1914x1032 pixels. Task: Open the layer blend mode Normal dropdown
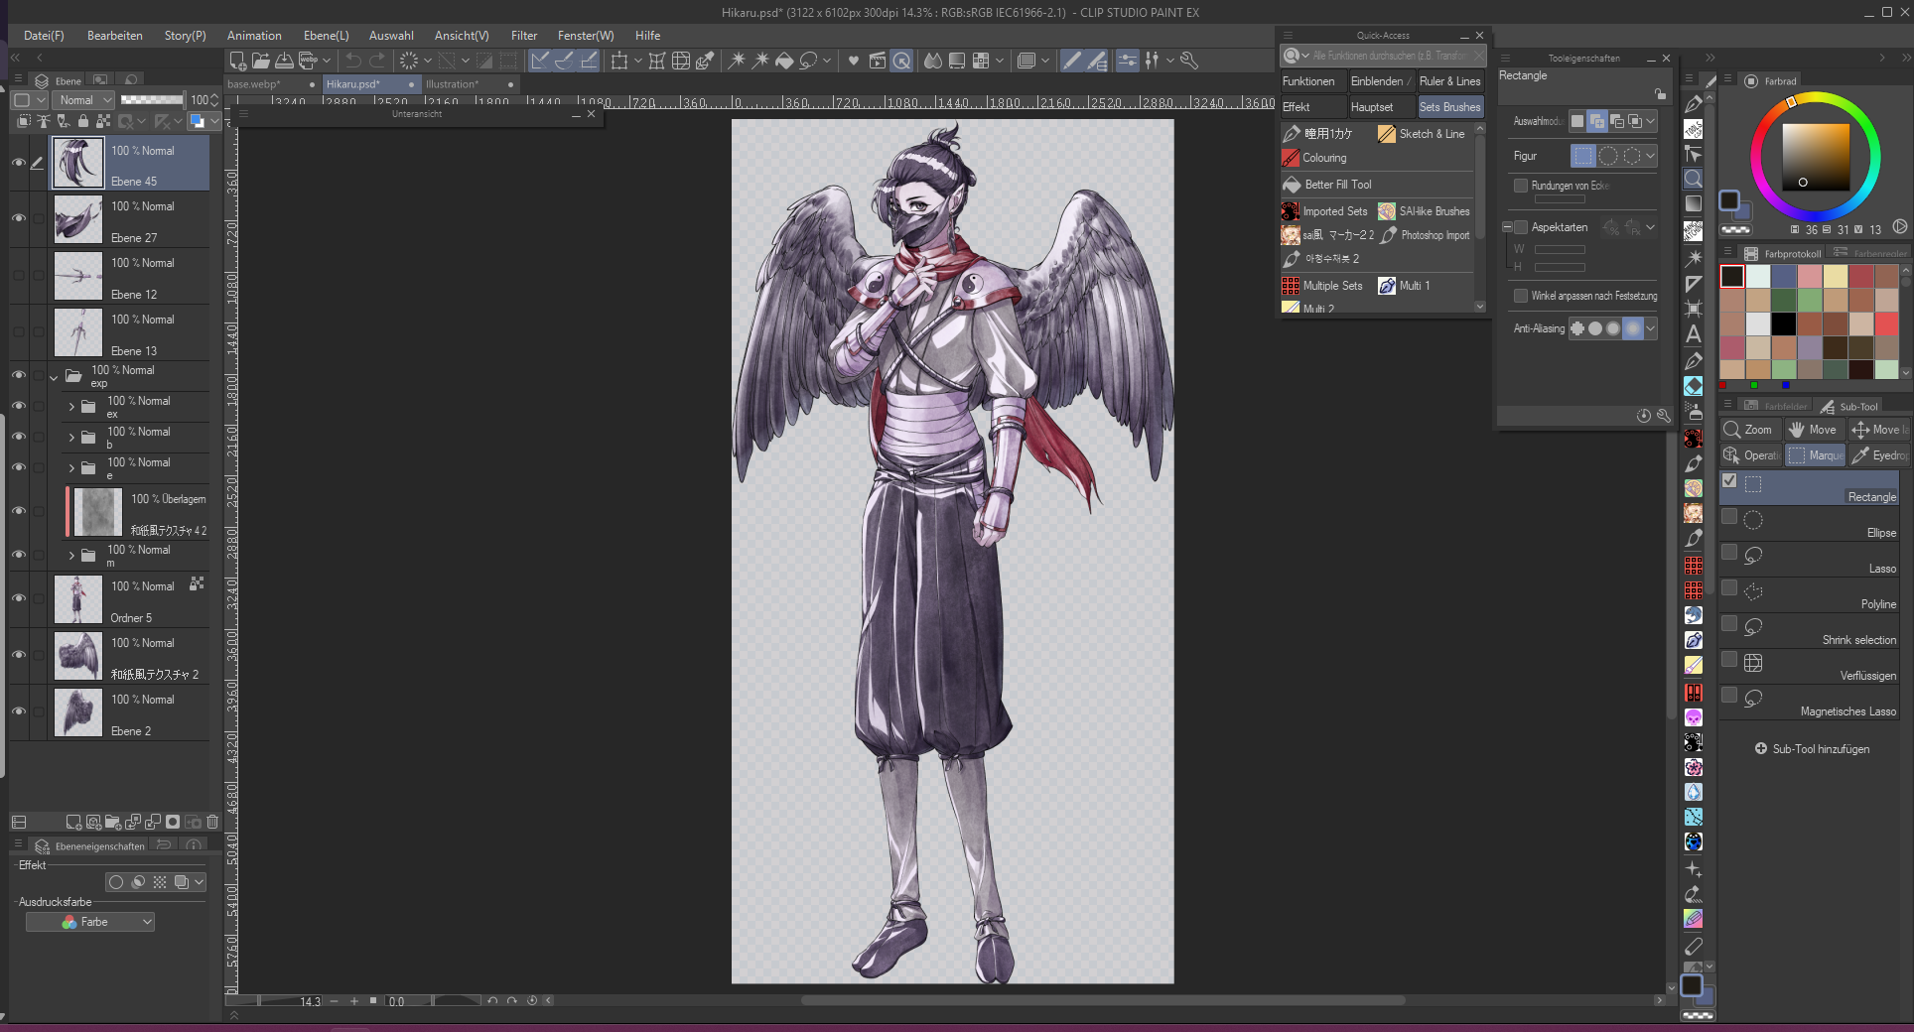84,100
